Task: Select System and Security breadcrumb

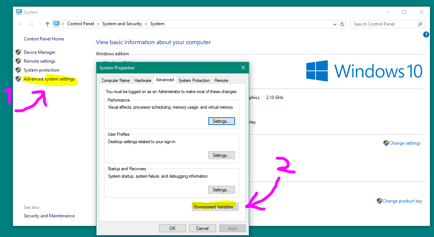Action: tap(122, 24)
